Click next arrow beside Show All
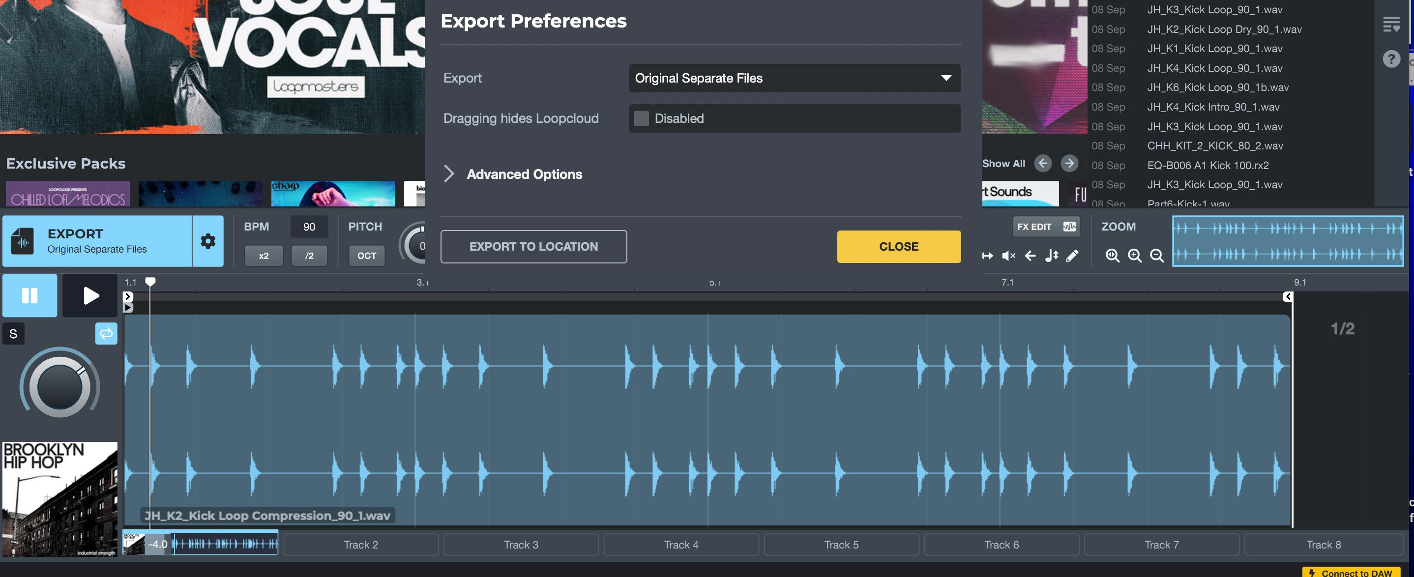This screenshot has width=1414, height=577. point(1069,164)
